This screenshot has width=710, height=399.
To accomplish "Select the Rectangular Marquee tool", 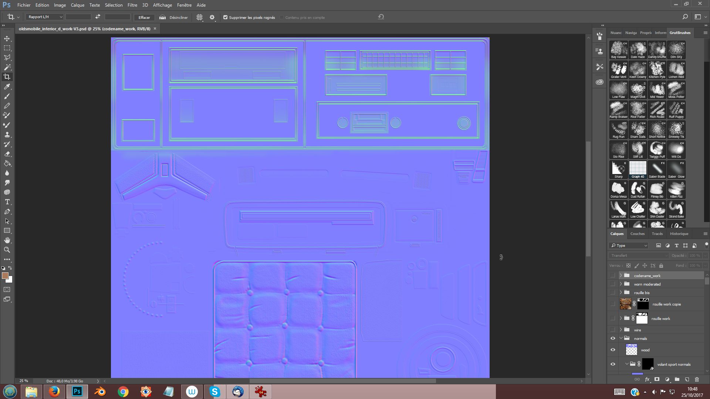I will click(7, 48).
